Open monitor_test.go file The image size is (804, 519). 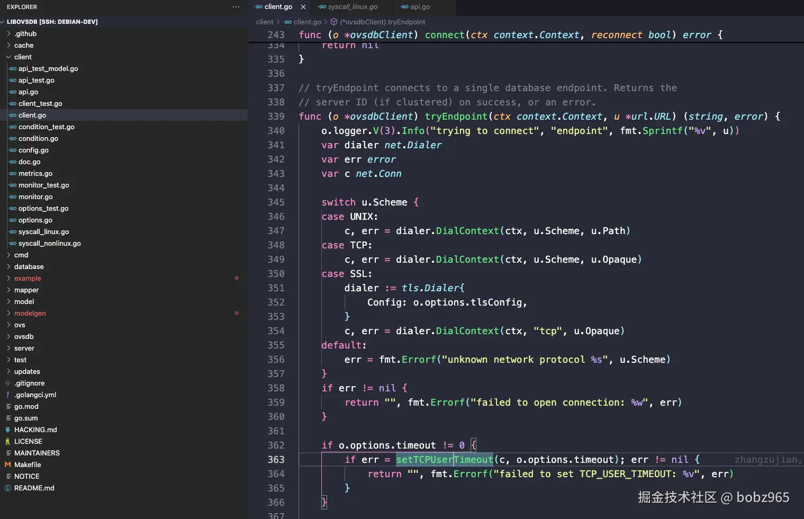pos(124,185)
